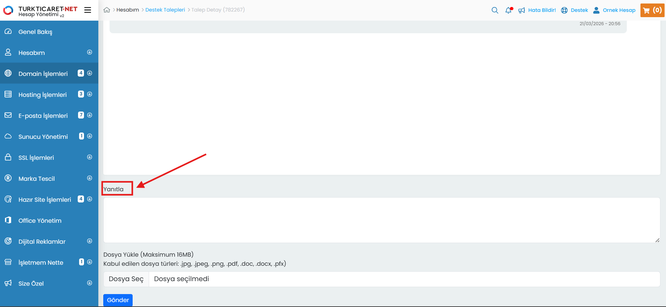Viewport: 666px width, 307px height.
Task: Open the notifications bell icon
Action: coord(509,10)
